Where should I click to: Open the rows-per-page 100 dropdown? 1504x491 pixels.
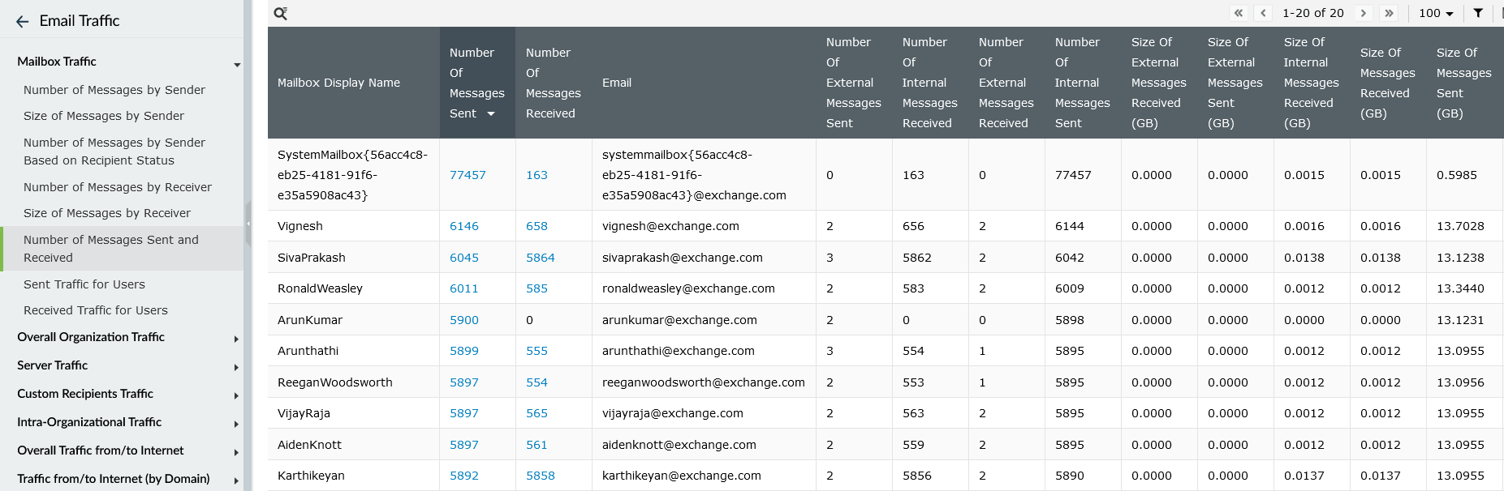click(x=1436, y=13)
